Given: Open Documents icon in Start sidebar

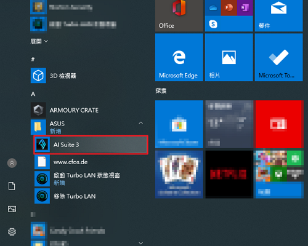Looking at the screenshot, I should [12, 186].
